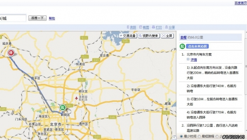Click the G109 highway shield

3,109
